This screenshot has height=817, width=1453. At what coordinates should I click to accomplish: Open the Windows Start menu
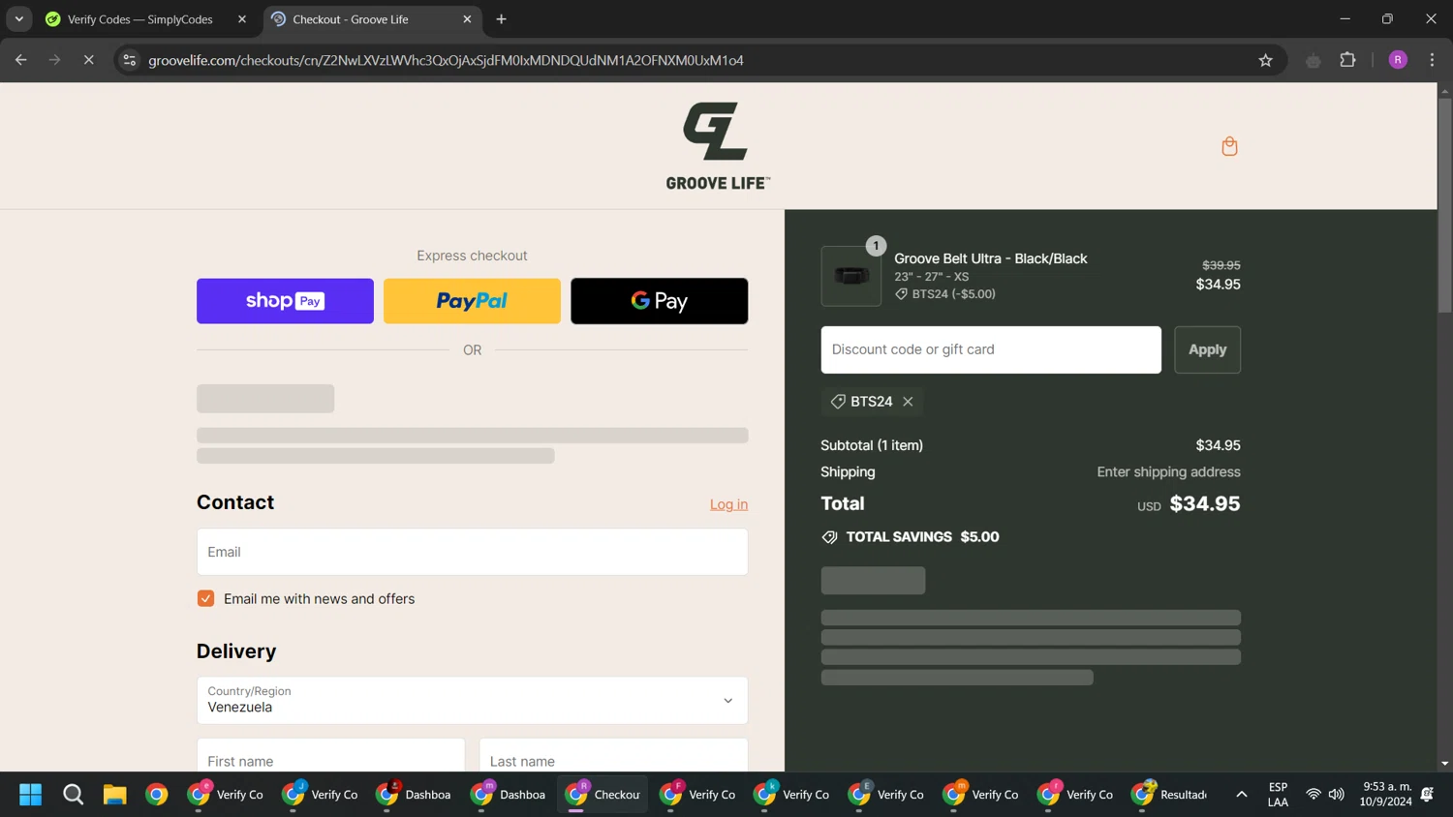[30, 795]
